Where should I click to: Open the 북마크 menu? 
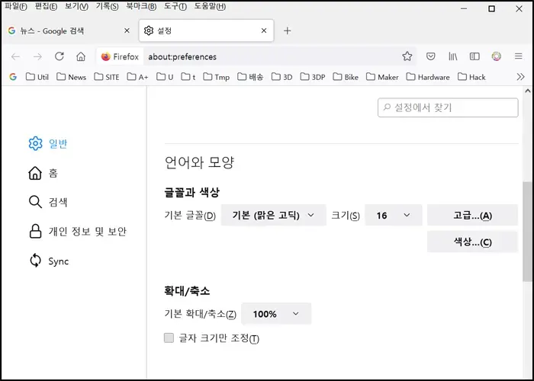tap(141, 6)
